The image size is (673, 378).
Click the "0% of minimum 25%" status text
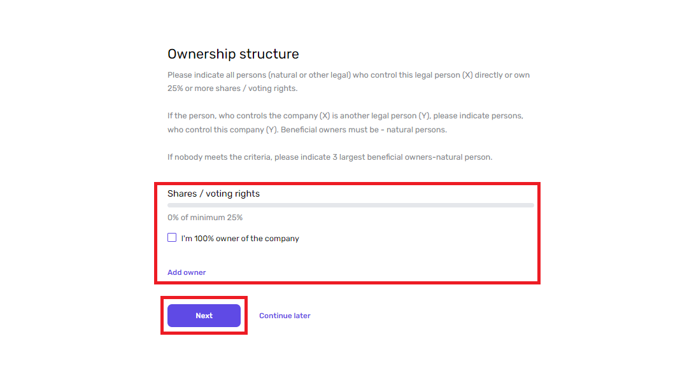coord(205,218)
